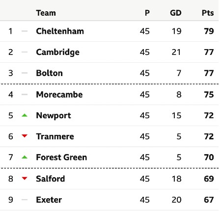The height and width of the screenshot is (211, 221).
Task: Click the Pts column header
Action: tap(208, 13)
